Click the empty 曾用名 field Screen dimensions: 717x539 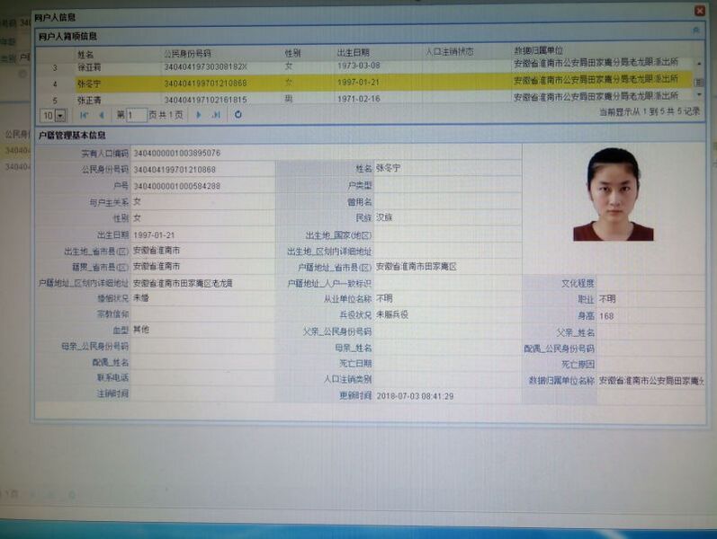click(x=447, y=201)
